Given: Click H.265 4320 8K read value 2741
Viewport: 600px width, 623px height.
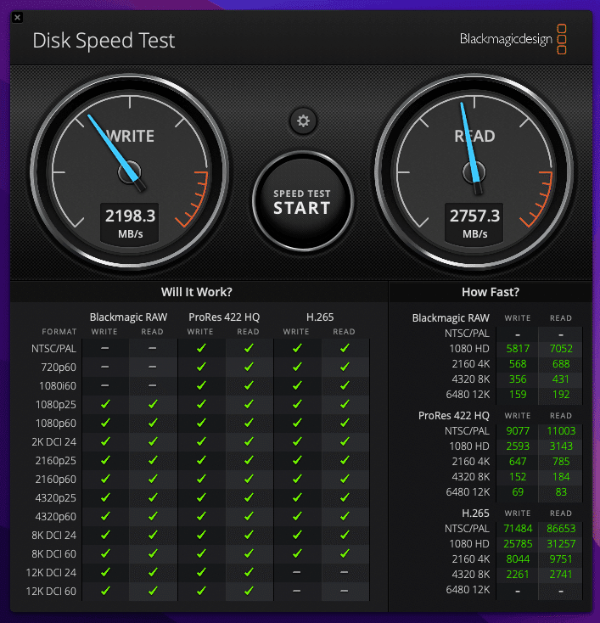Looking at the screenshot, I should (x=561, y=574).
